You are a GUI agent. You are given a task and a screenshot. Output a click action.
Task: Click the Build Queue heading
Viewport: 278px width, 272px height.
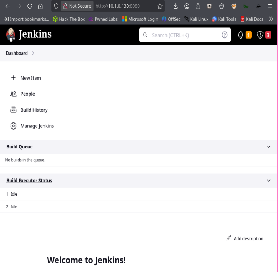pos(20,147)
